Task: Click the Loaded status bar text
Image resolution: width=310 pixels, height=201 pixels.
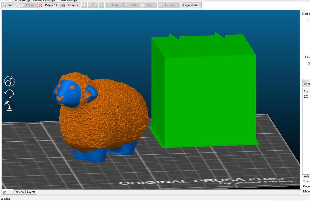Action: tap(5, 199)
